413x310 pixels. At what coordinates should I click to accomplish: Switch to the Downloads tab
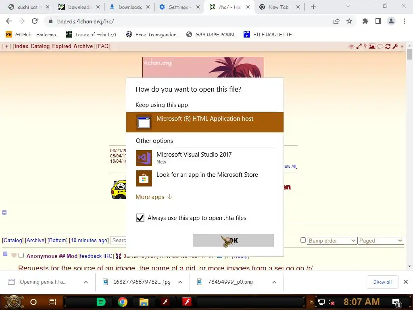tap(129, 7)
